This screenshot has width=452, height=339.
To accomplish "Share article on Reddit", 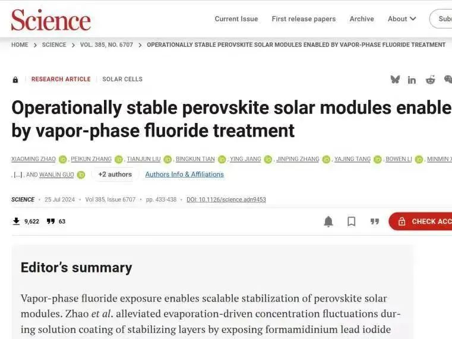I will [430, 80].
